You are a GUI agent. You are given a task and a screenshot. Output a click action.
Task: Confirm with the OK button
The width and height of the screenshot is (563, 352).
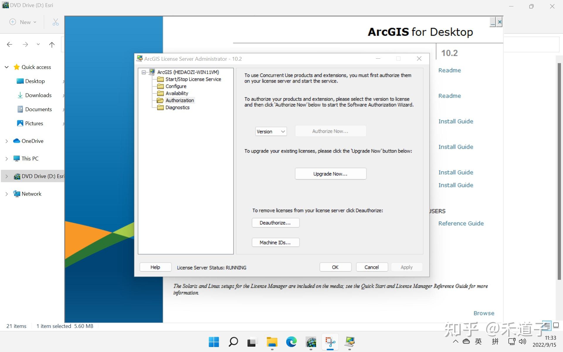335,267
